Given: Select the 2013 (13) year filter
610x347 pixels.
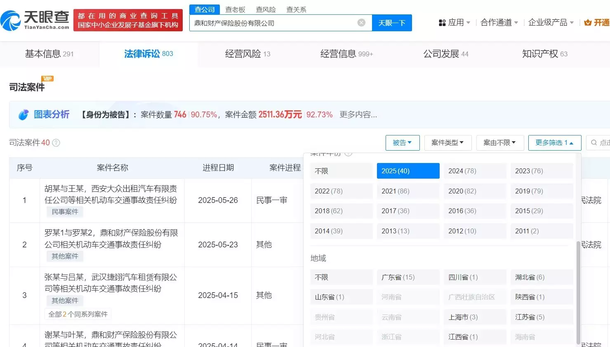Looking at the screenshot, I should 408,231.
